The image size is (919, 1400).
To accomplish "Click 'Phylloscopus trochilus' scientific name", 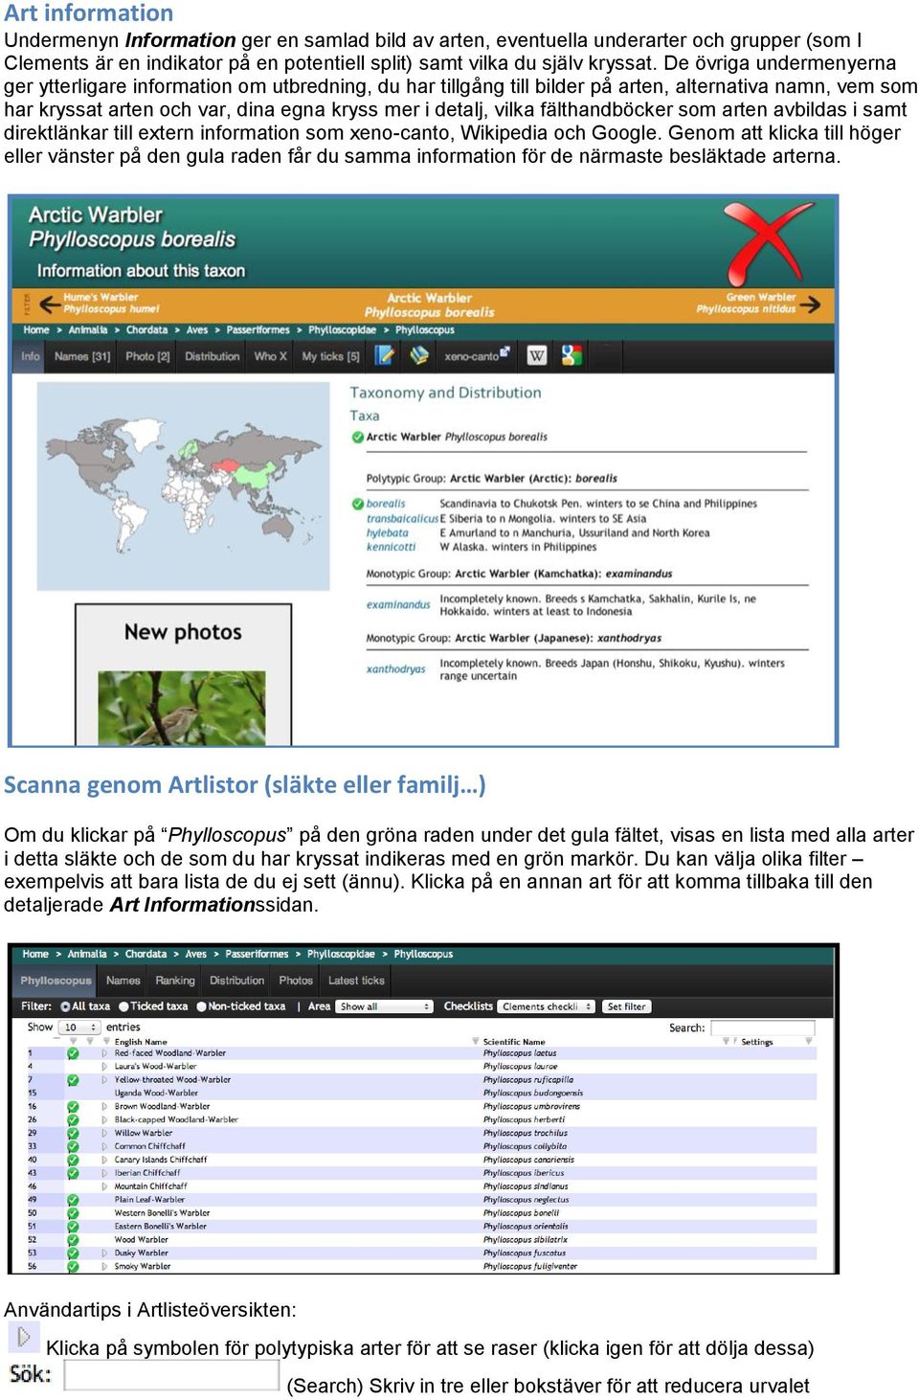I will (x=526, y=1133).
